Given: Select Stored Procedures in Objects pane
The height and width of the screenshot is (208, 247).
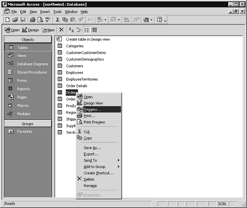Looking at the screenshot, I should pos(28,72).
